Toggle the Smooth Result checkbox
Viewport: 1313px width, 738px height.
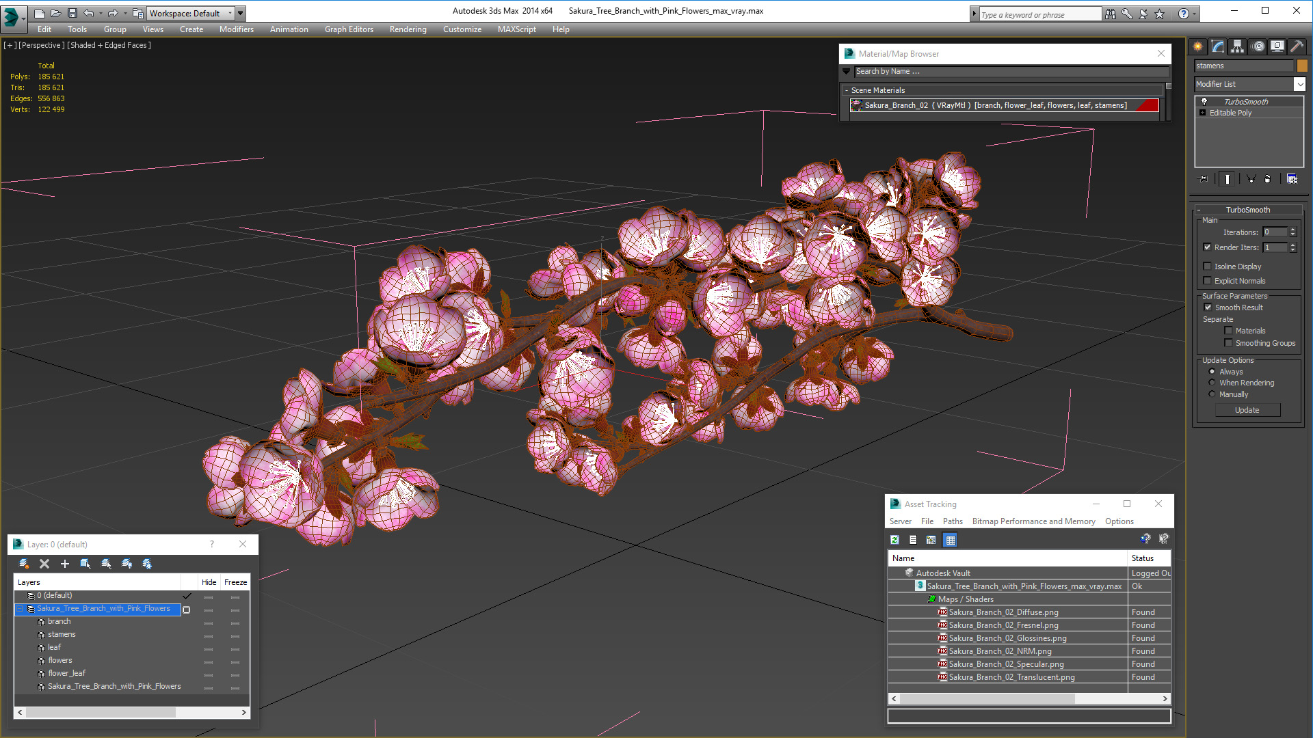click(1208, 307)
